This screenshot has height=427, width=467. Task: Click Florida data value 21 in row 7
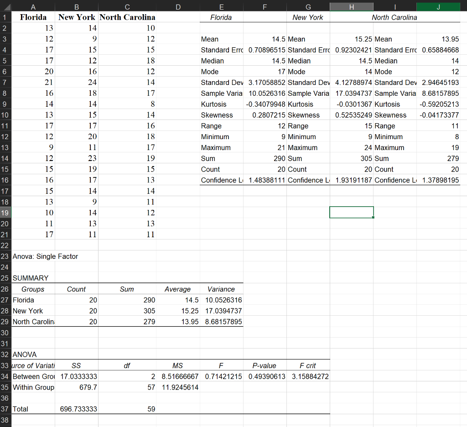click(49, 82)
